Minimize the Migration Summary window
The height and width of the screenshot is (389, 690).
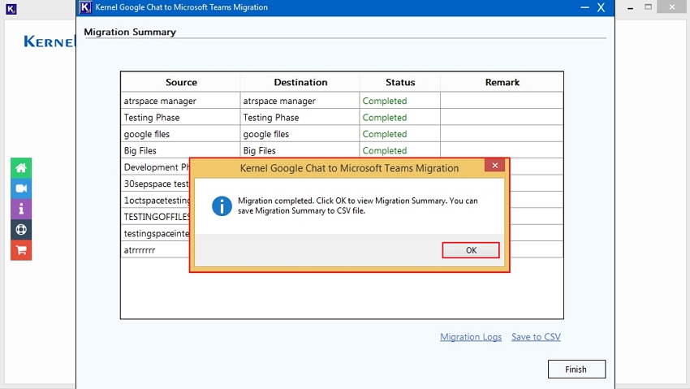(584, 7)
